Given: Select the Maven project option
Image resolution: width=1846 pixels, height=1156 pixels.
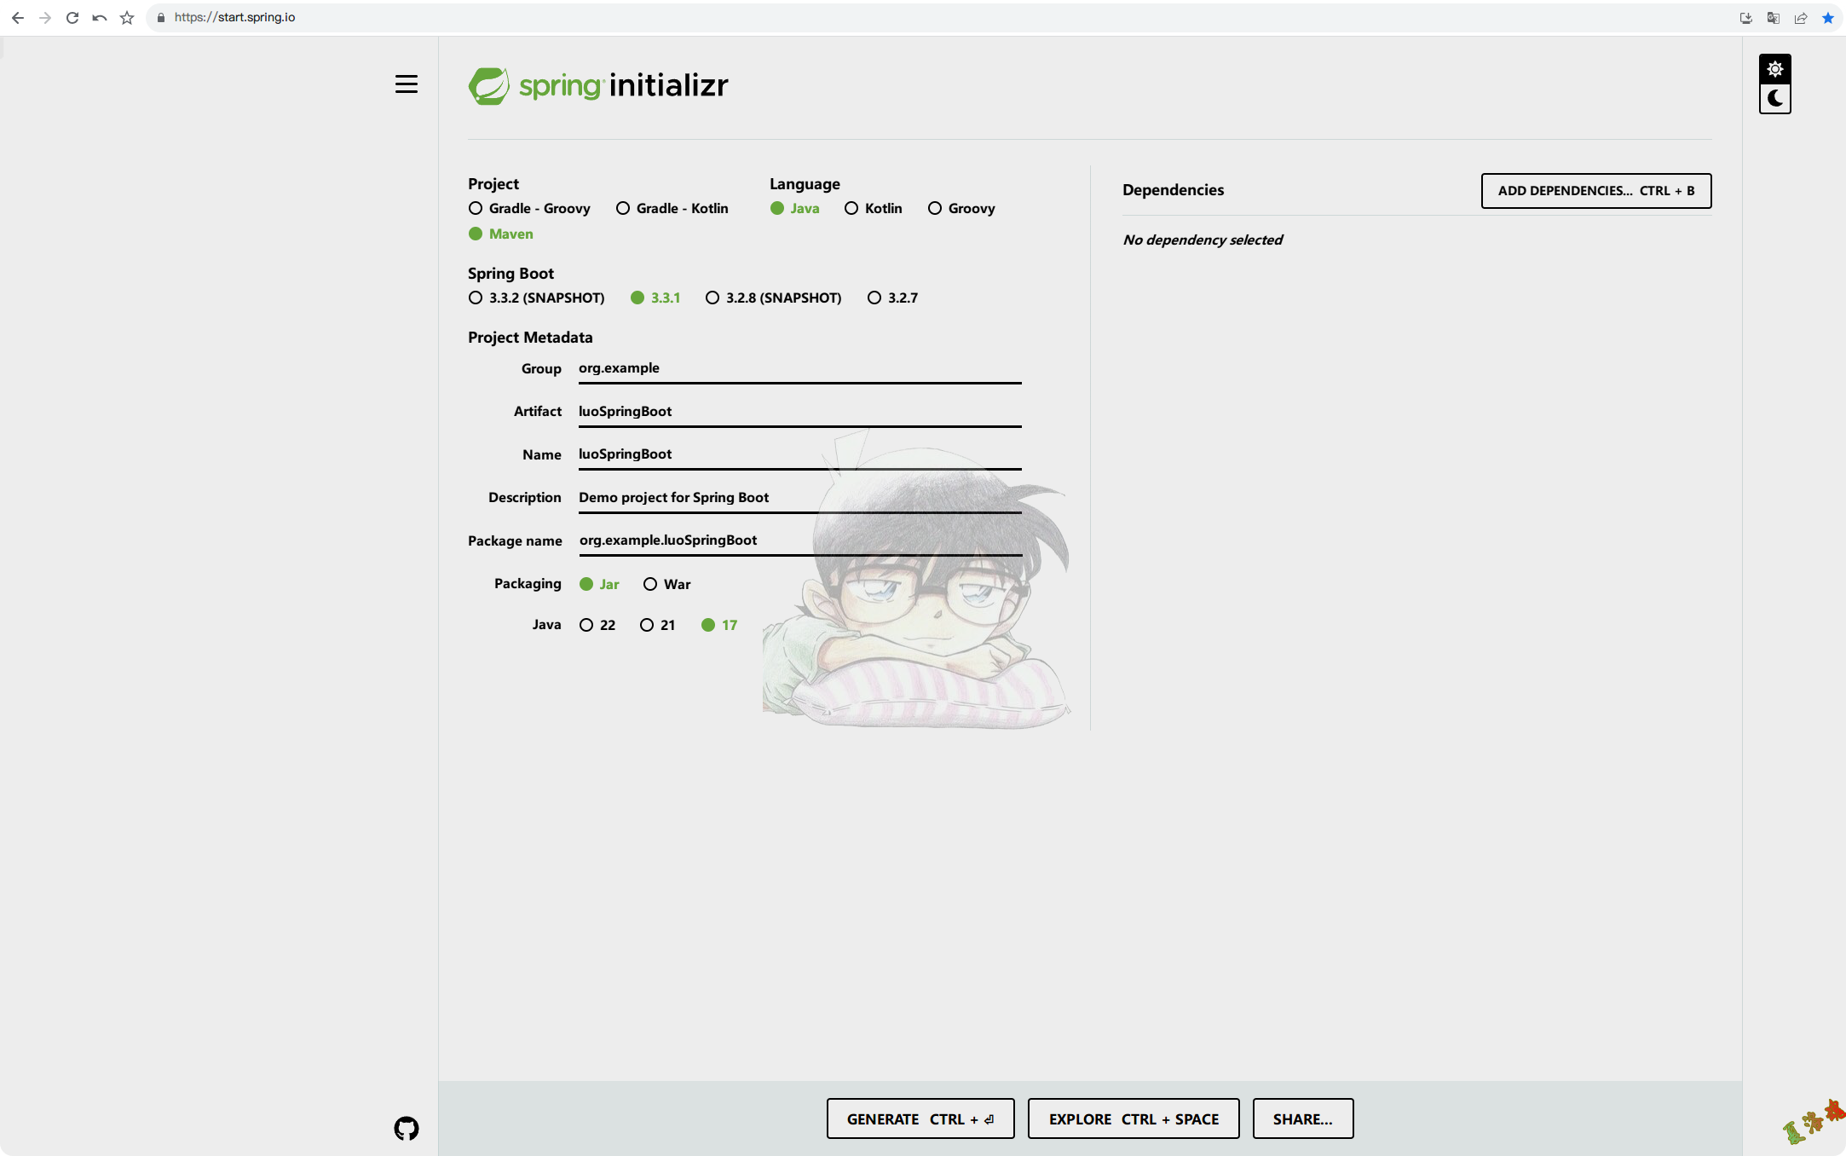Looking at the screenshot, I should click(x=501, y=234).
